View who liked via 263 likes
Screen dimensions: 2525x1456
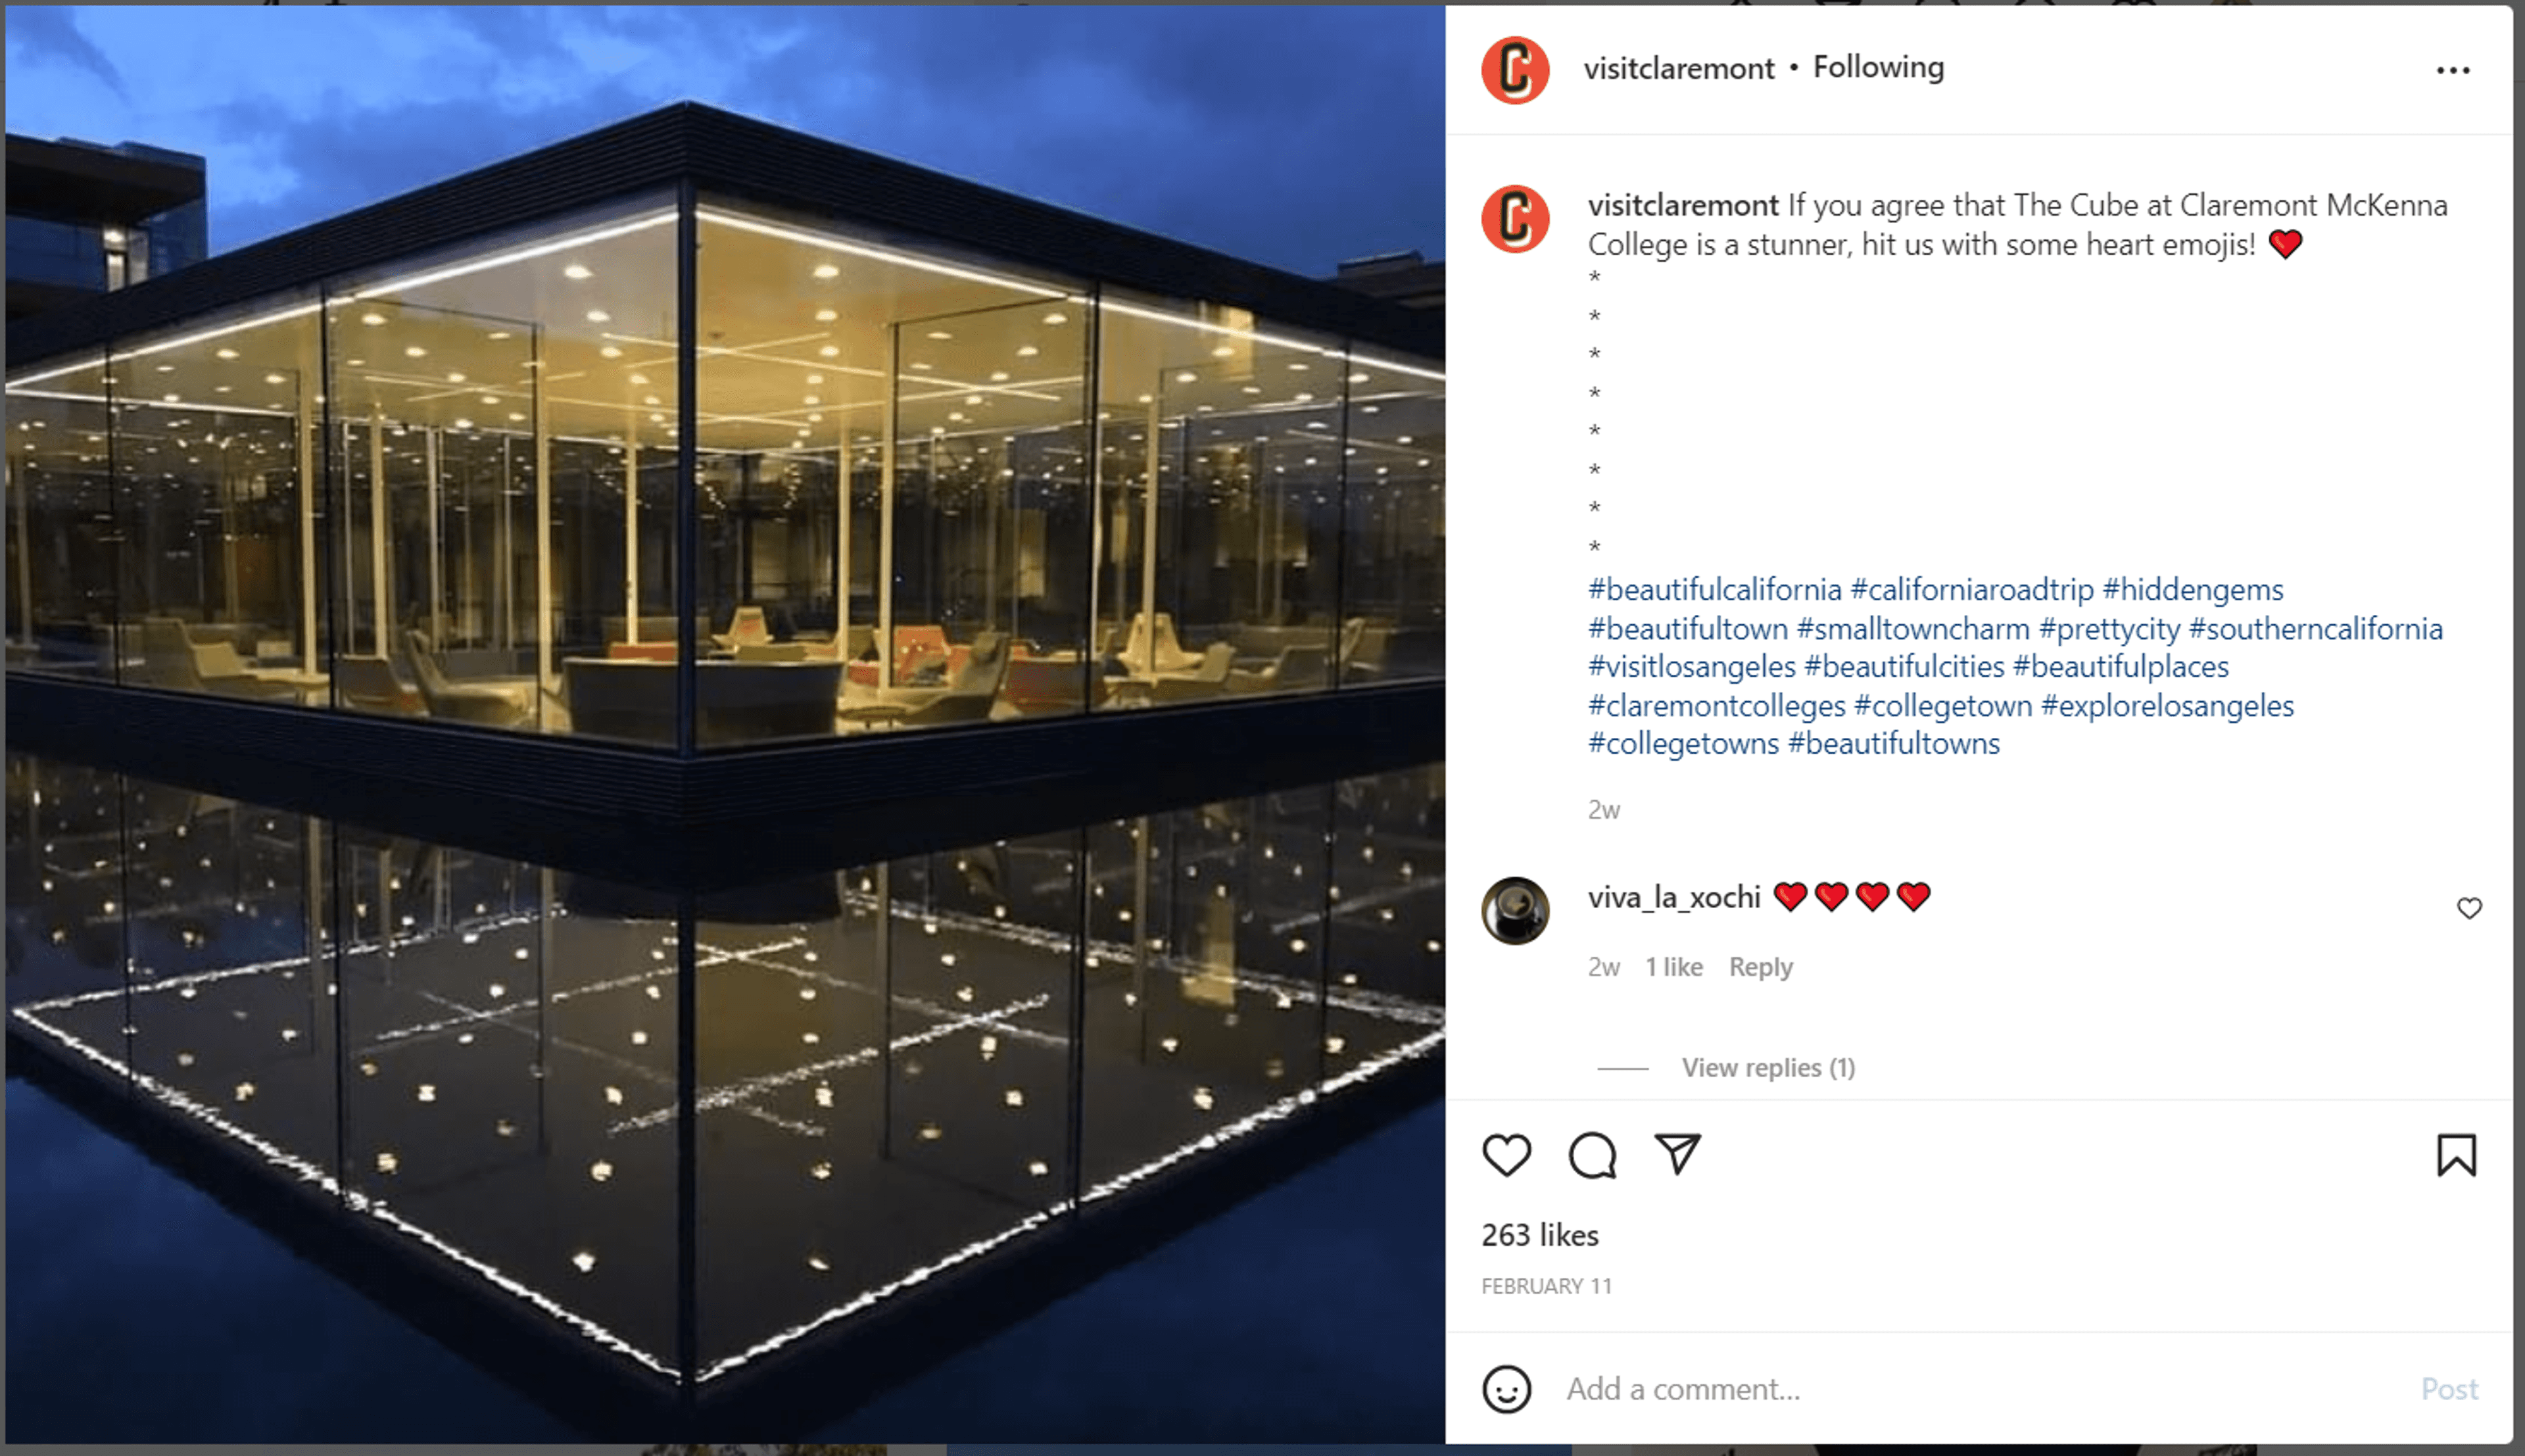tap(1539, 1235)
